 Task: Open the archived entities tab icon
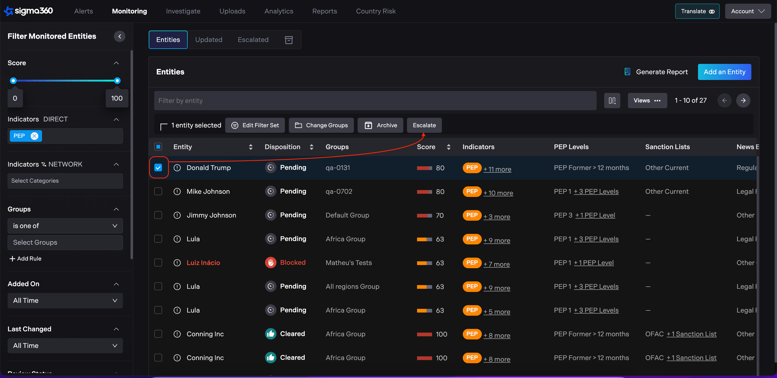(288, 40)
